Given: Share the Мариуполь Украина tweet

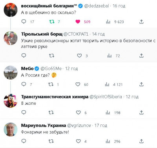Looking at the screenshot, I should point(141,141).
